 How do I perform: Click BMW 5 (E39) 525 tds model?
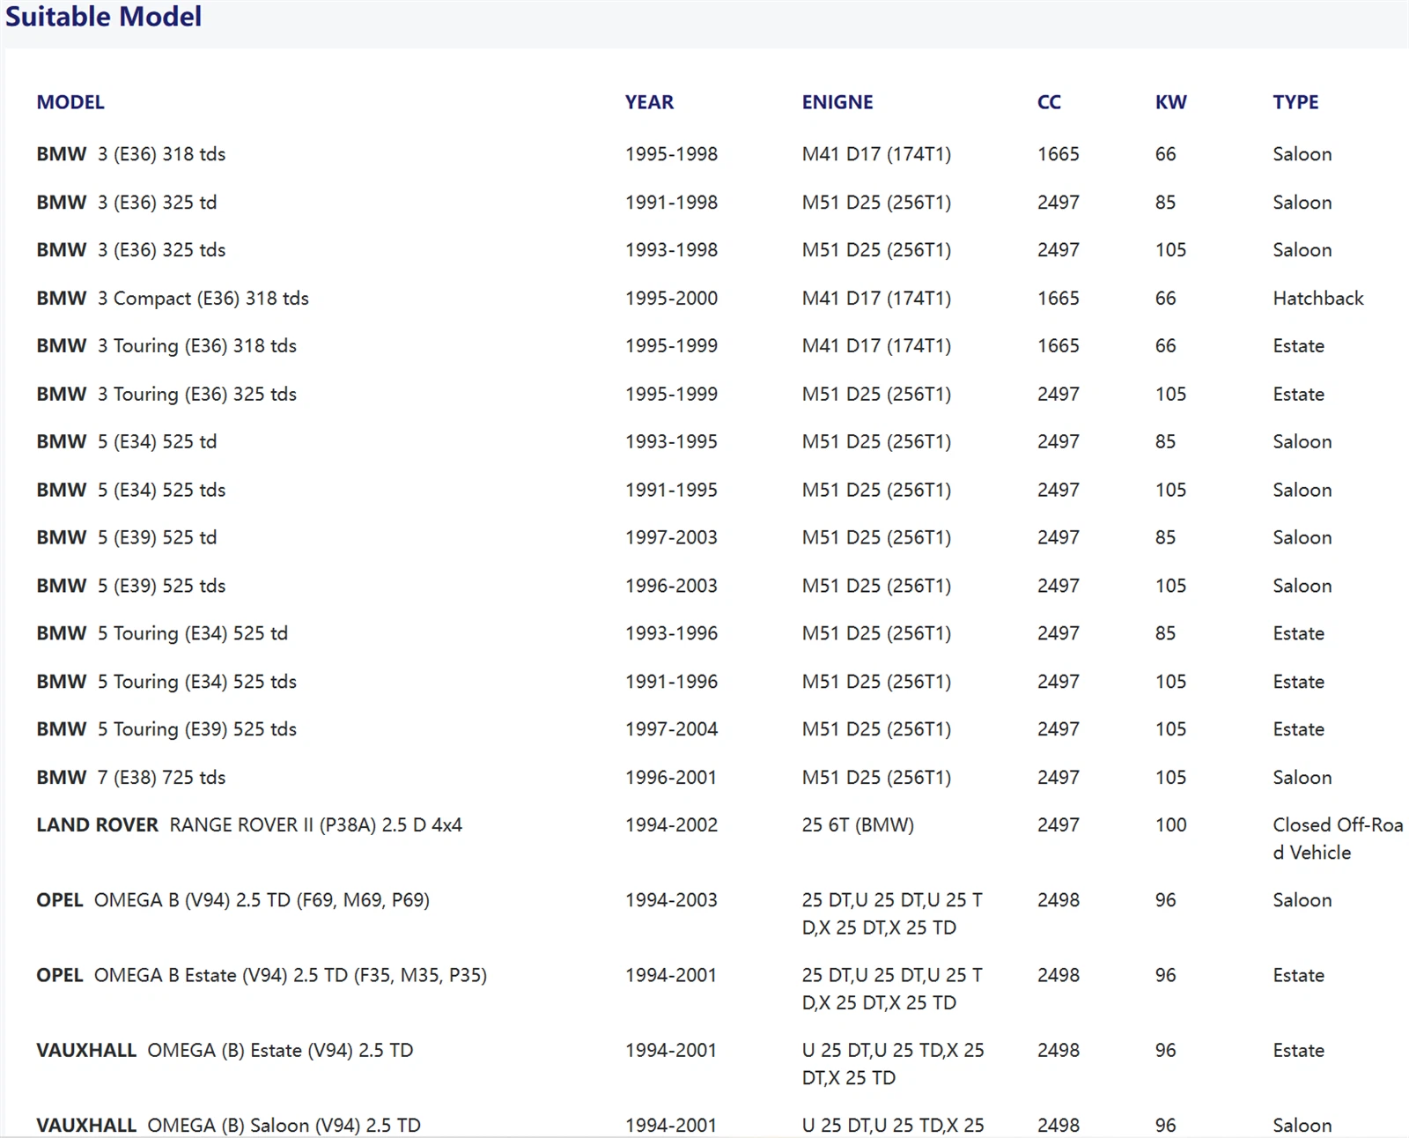pos(131,586)
